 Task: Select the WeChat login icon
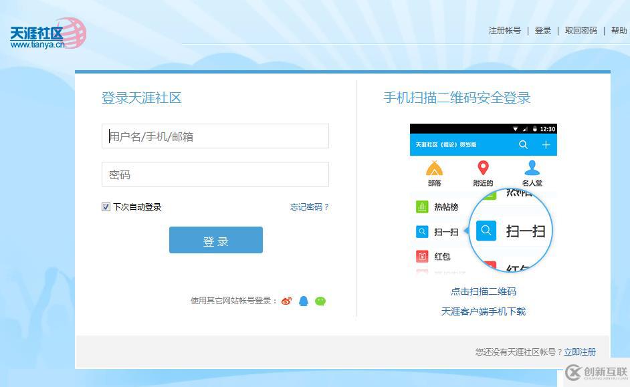click(x=320, y=301)
